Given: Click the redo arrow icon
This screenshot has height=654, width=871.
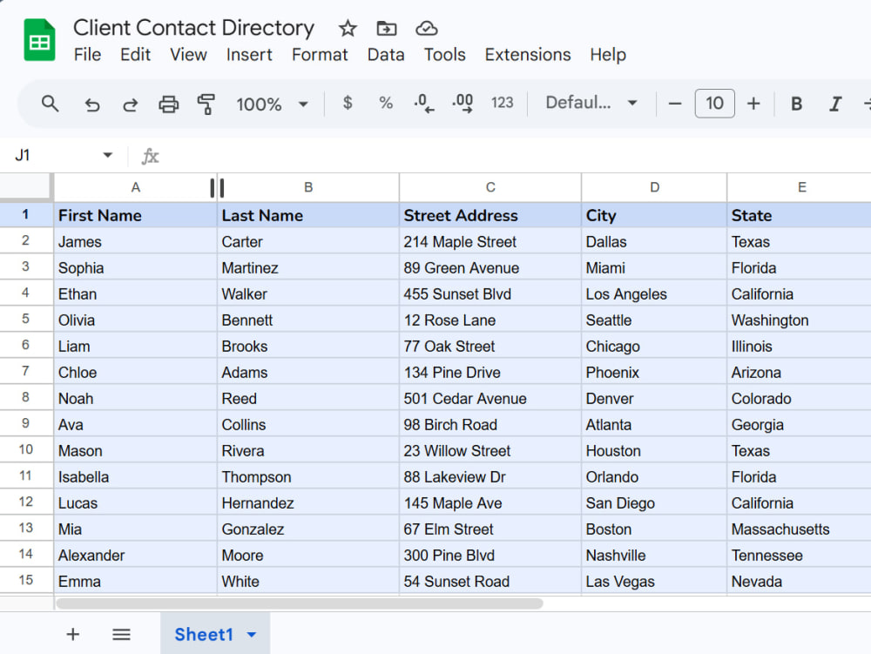Looking at the screenshot, I should (x=131, y=104).
